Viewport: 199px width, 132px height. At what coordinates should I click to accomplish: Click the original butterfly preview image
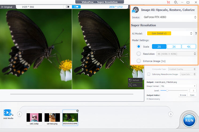[36, 49]
